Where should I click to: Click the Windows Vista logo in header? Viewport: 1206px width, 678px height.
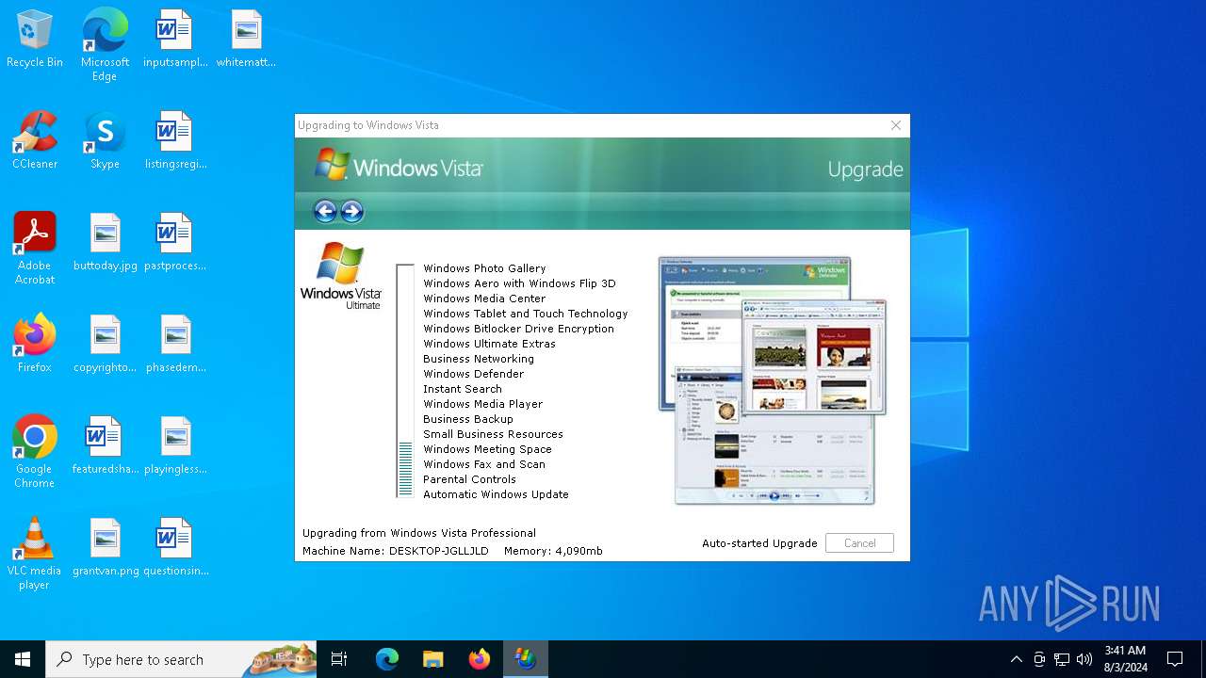(x=399, y=165)
